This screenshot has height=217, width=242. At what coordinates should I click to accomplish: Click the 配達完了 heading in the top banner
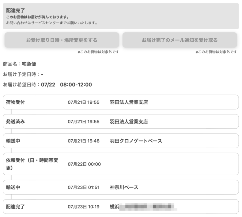click(x=16, y=10)
